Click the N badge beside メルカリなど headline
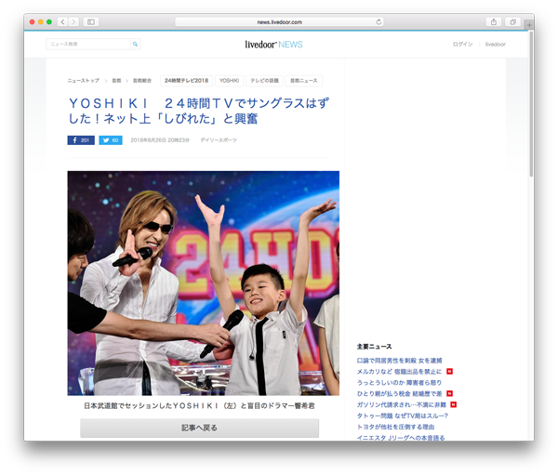Screen dimensions: 558x475 click(x=449, y=372)
